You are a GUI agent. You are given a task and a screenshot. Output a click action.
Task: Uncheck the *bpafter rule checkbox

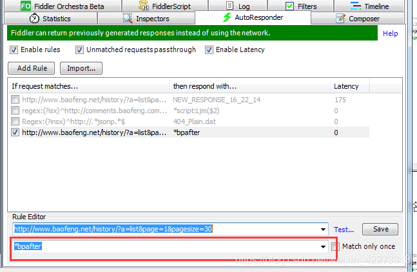point(15,132)
